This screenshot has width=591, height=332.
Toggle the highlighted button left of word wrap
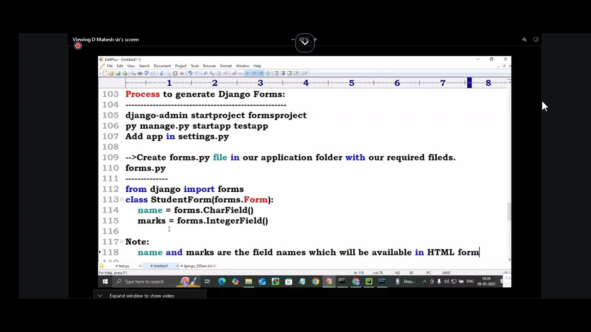click(x=247, y=73)
